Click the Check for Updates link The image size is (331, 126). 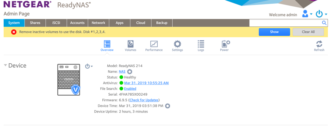tap(144, 100)
